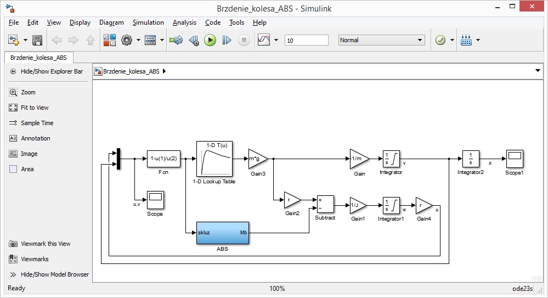Viewport: 548px width, 298px height.
Task: Click Fit to View in palette
Action: point(29,108)
